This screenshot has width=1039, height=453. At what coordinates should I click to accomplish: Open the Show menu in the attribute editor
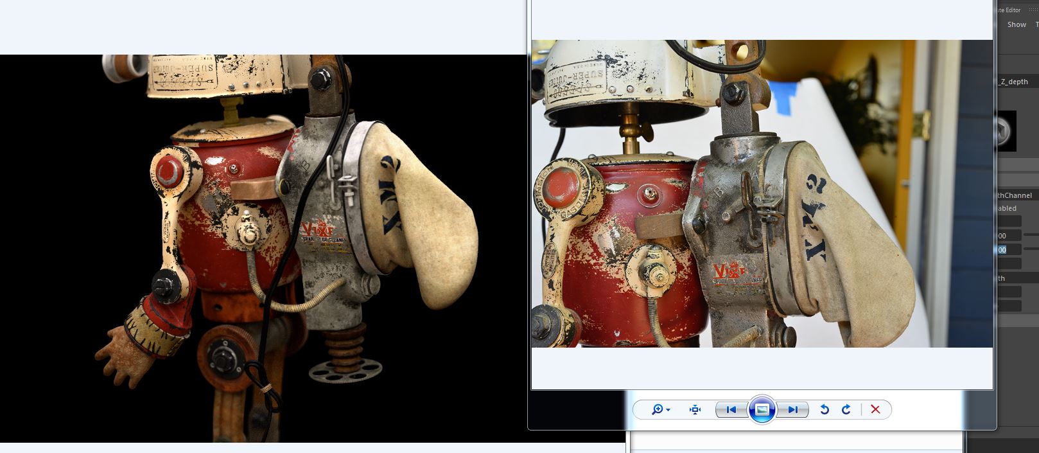(1017, 24)
